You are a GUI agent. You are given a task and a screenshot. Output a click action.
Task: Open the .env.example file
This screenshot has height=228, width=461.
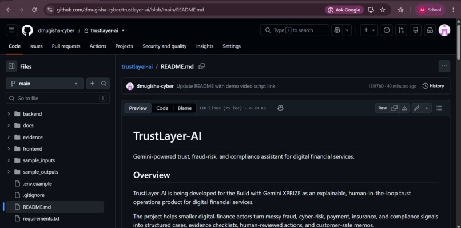click(x=37, y=183)
